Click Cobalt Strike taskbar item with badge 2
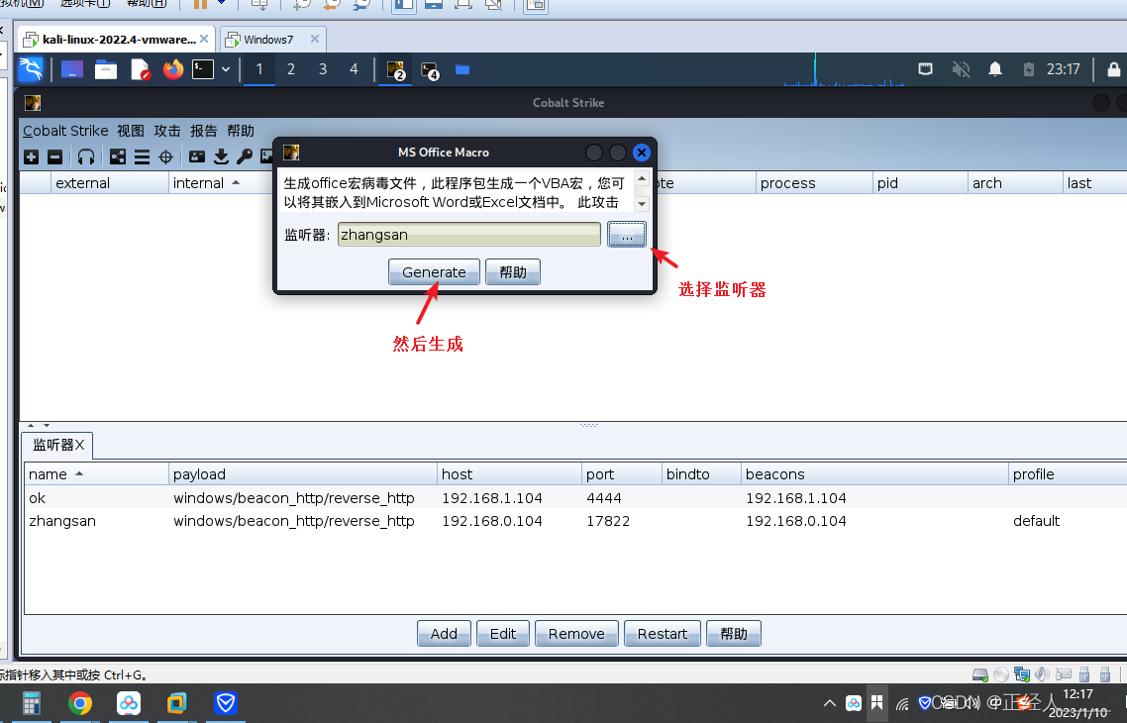Screen dimensions: 1127x723 [396, 69]
